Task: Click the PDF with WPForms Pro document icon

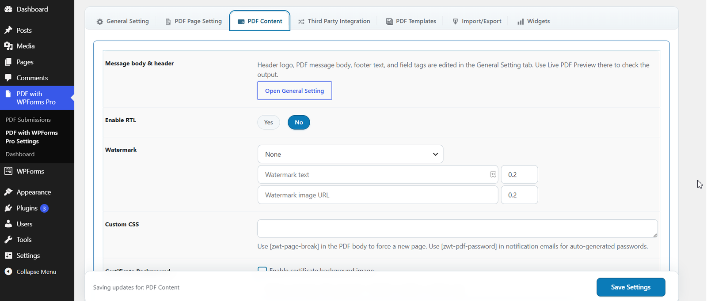Action: pyautogui.click(x=8, y=94)
